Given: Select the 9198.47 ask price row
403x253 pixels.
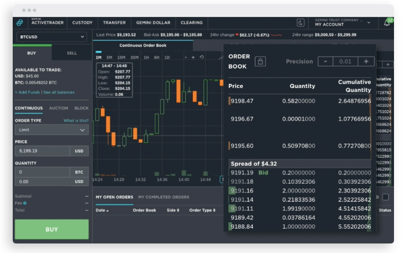Looking at the screenshot, I should coord(300,101).
